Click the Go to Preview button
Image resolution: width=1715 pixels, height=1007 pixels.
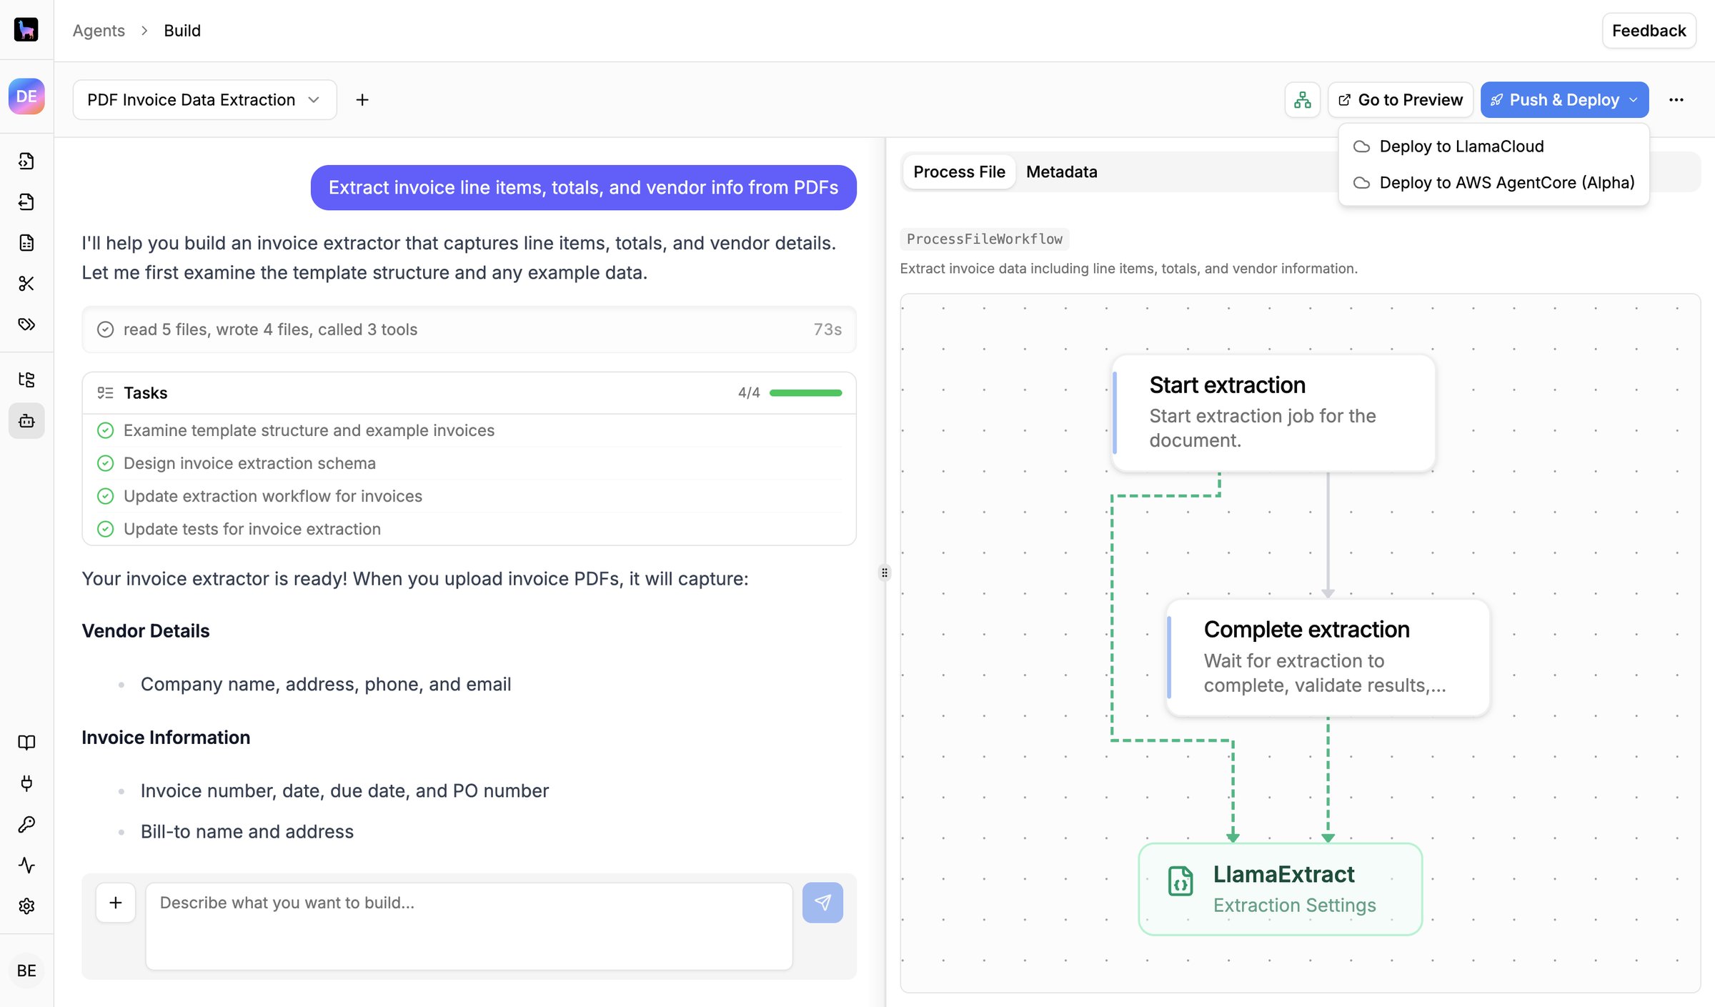pos(1401,100)
